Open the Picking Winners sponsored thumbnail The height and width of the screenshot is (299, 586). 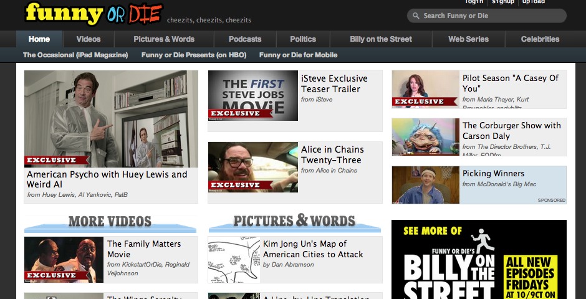coord(425,185)
